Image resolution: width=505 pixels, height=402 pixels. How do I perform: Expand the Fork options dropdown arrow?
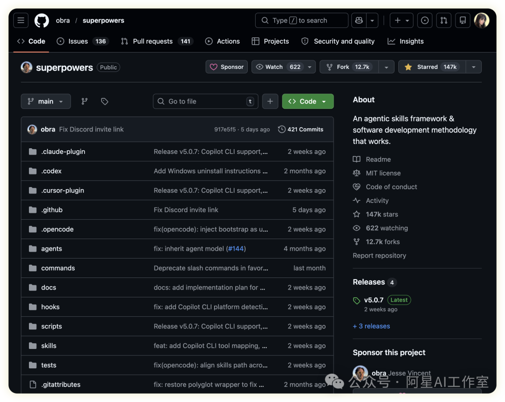click(387, 67)
